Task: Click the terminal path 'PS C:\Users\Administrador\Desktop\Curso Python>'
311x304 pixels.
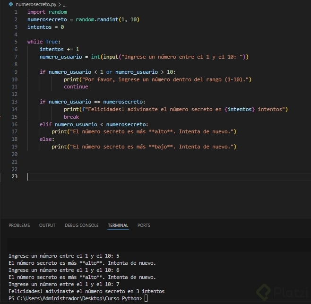Action: [75, 298]
